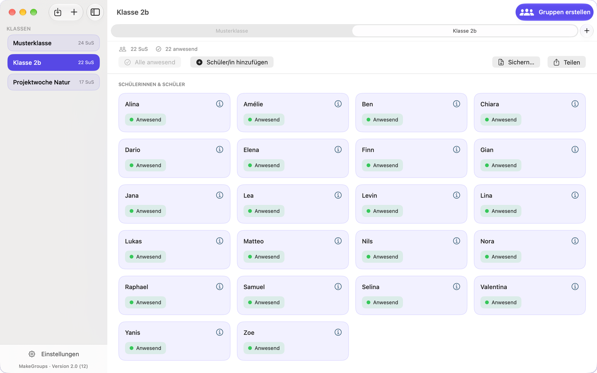
Task: Show info icon on Ben's card
Action: tap(457, 104)
